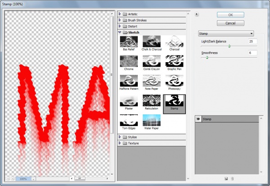
Task: Click the Light/Dark Balance value field
Action: tap(252, 41)
